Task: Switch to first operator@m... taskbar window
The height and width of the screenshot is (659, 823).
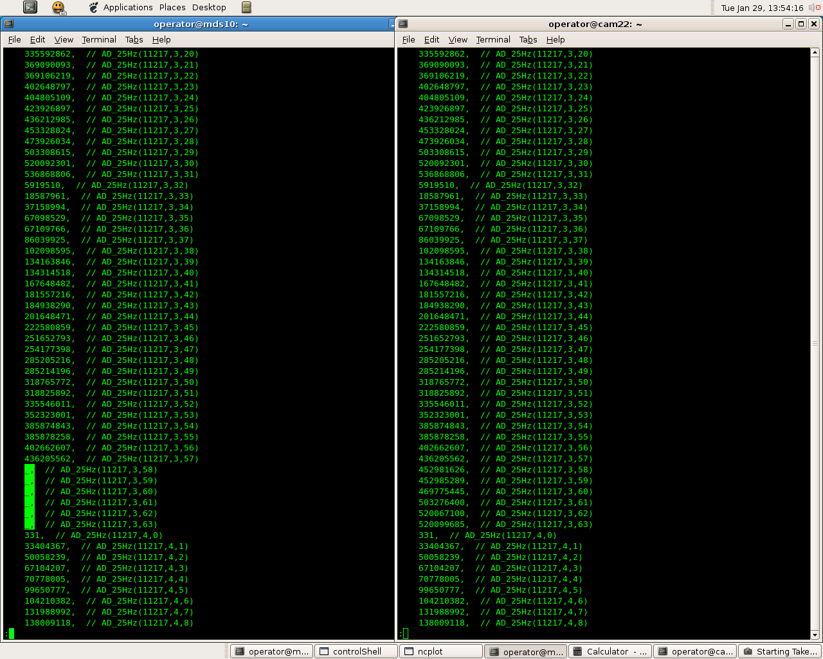Action: [272, 651]
